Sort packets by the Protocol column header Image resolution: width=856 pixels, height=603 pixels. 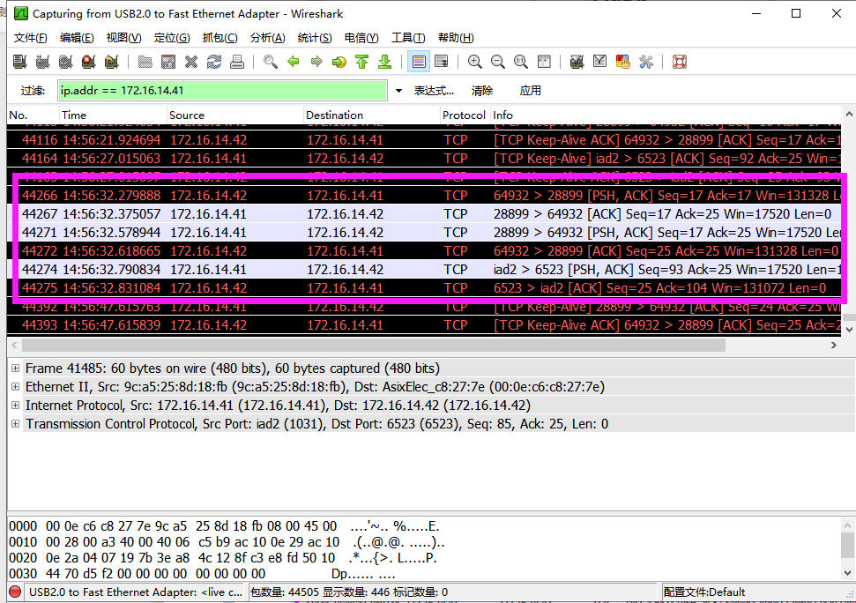coord(465,115)
